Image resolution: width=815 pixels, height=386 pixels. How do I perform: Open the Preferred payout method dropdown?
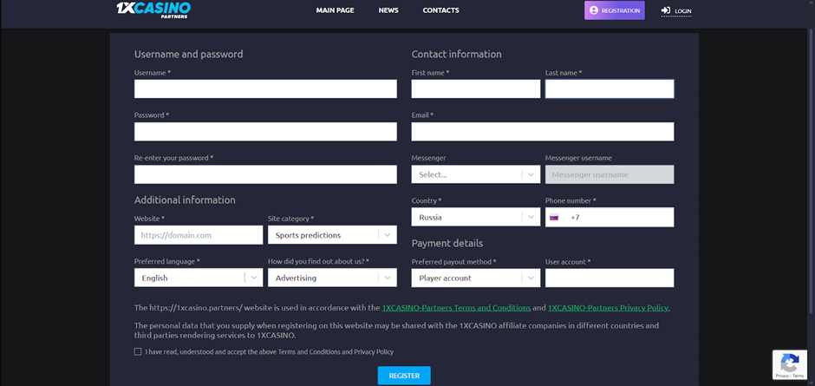(475, 278)
